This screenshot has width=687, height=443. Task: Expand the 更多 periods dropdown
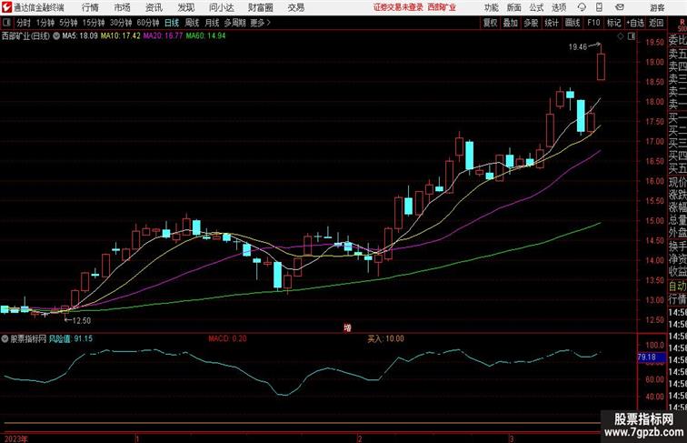[260, 23]
